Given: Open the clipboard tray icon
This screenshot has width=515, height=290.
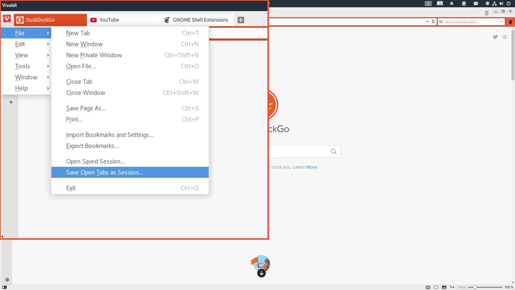Looking at the screenshot, I should pos(464,3).
